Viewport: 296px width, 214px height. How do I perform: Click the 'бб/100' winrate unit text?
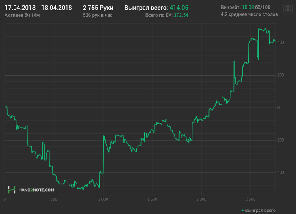(x=263, y=8)
